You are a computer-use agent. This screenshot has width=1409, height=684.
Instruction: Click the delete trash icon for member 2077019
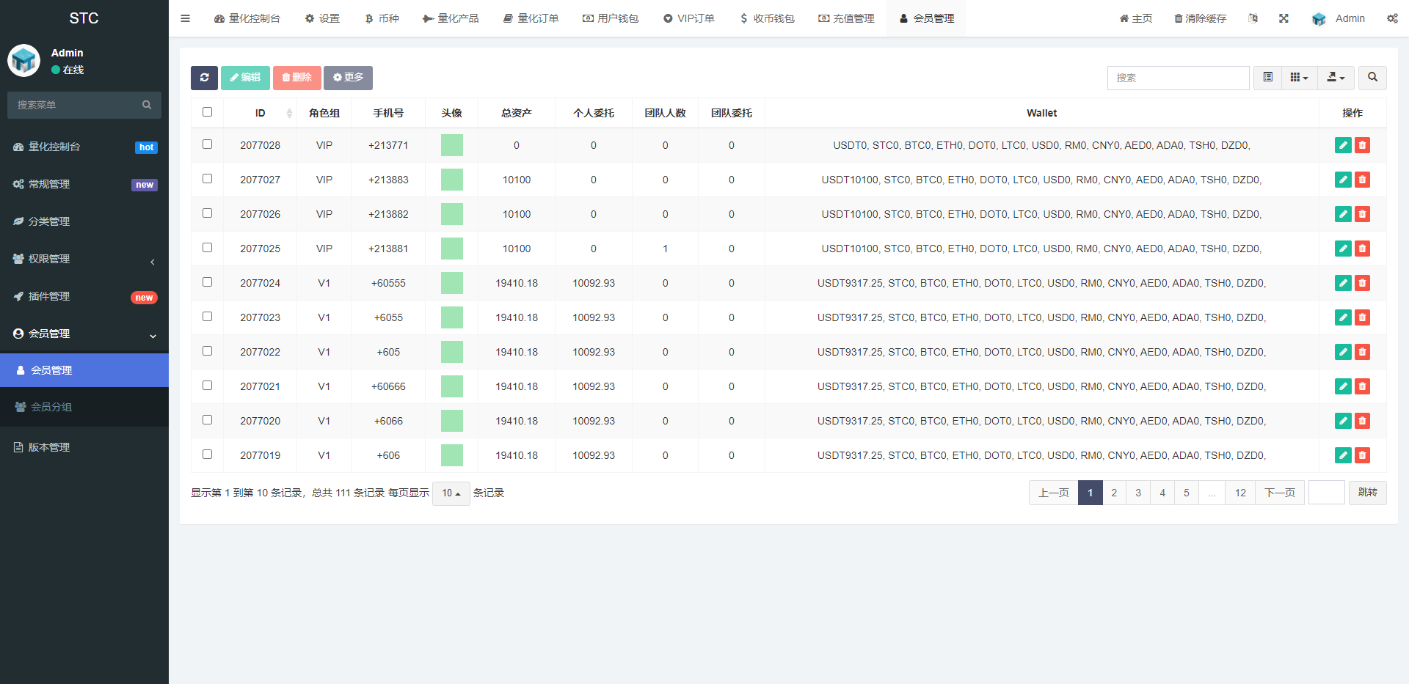click(x=1363, y=455)
